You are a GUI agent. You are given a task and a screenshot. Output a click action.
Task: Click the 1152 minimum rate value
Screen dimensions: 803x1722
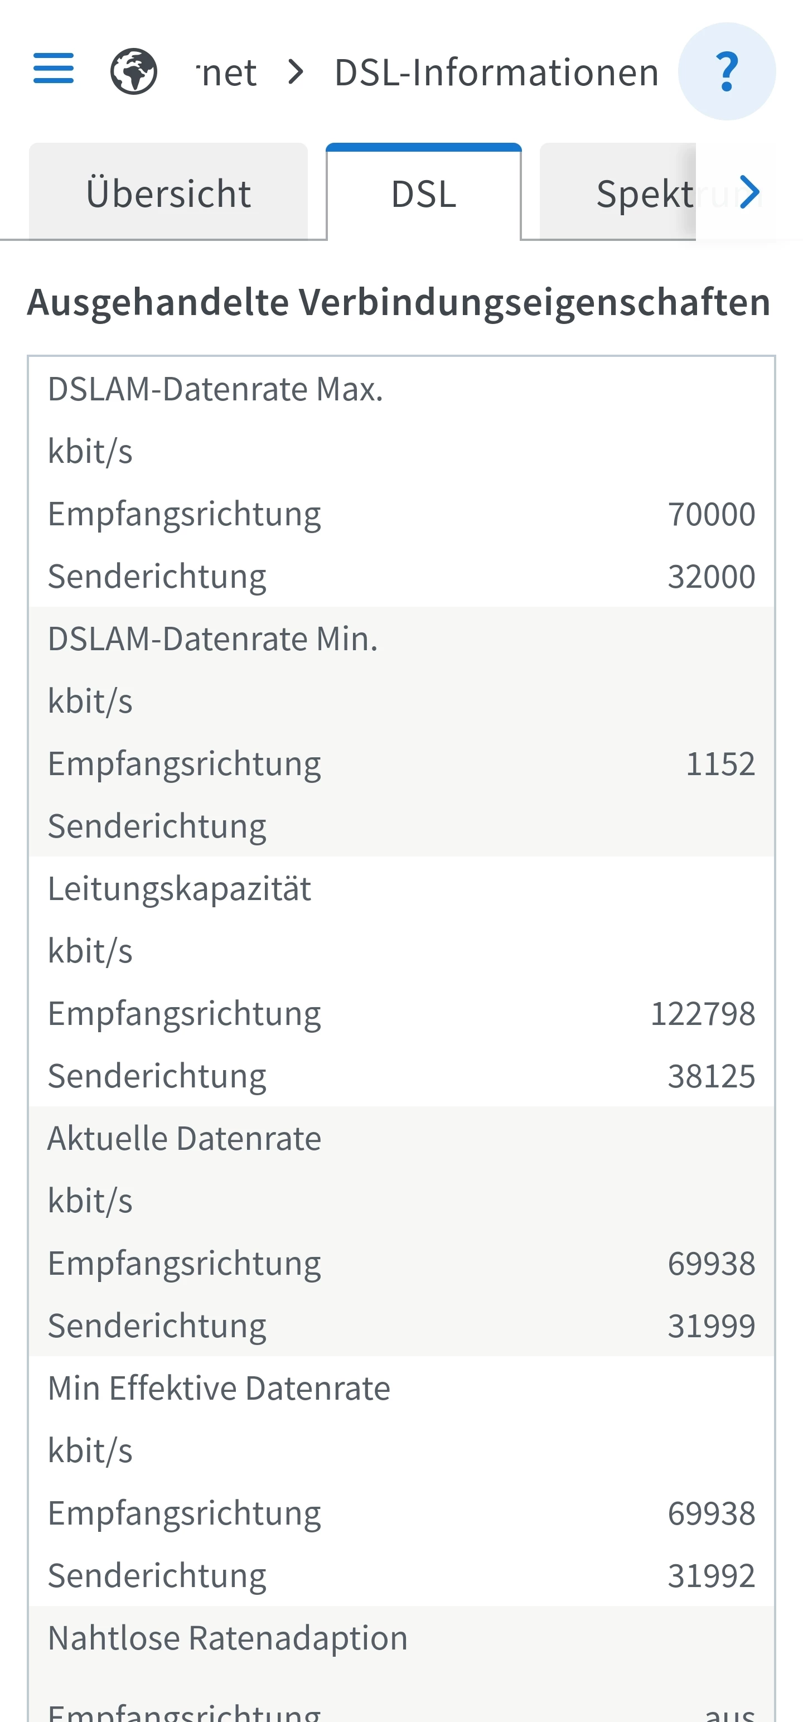720,763
